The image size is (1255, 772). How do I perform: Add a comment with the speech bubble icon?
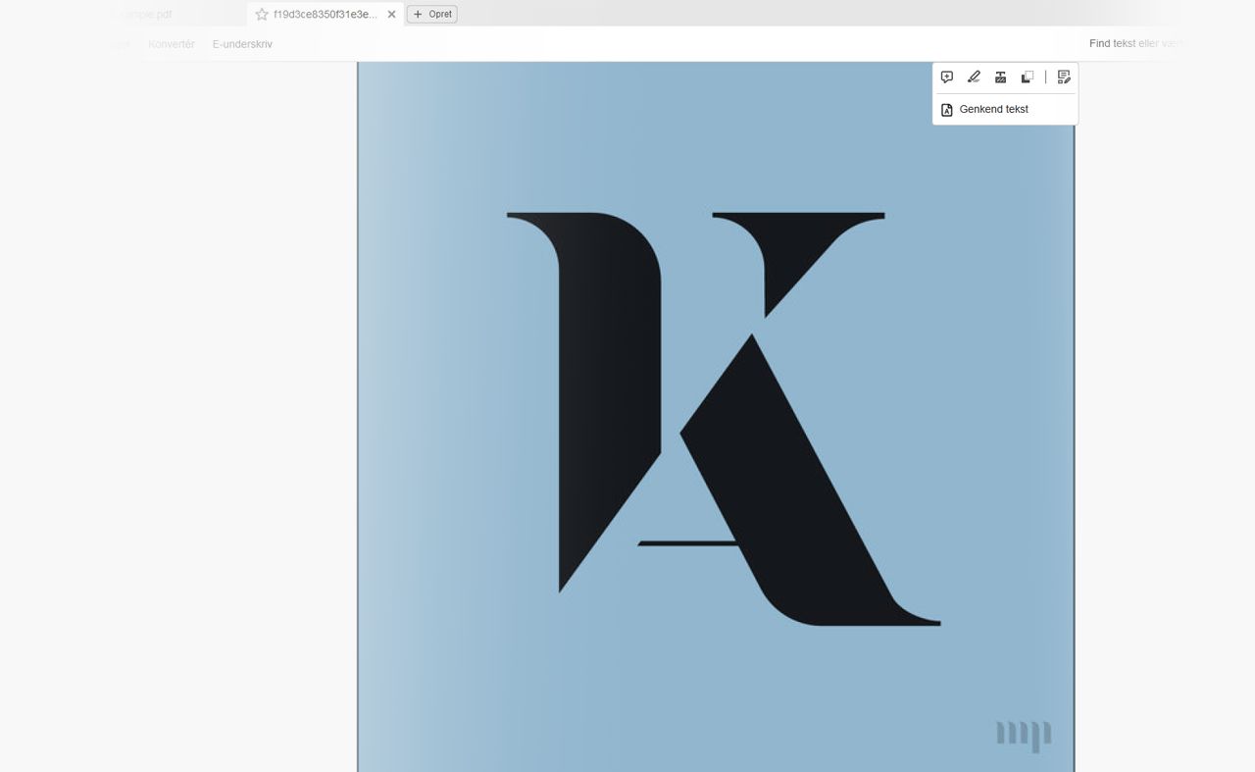(947, 77)
